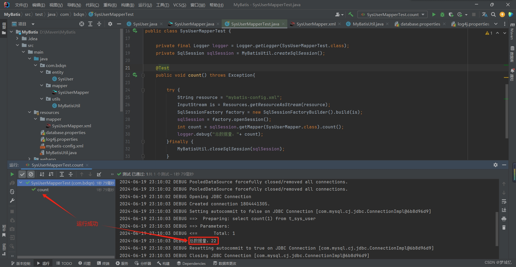Open the wrench settings icon in run sidebar
Screen dimensions: 516x267
point(12,201)
